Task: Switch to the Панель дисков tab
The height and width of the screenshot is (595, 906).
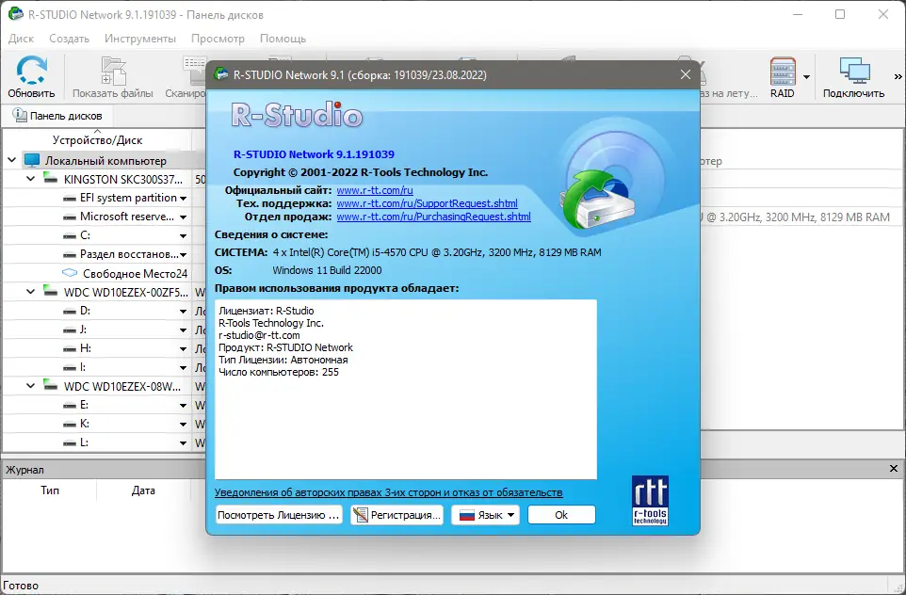Action: point(57,116)
